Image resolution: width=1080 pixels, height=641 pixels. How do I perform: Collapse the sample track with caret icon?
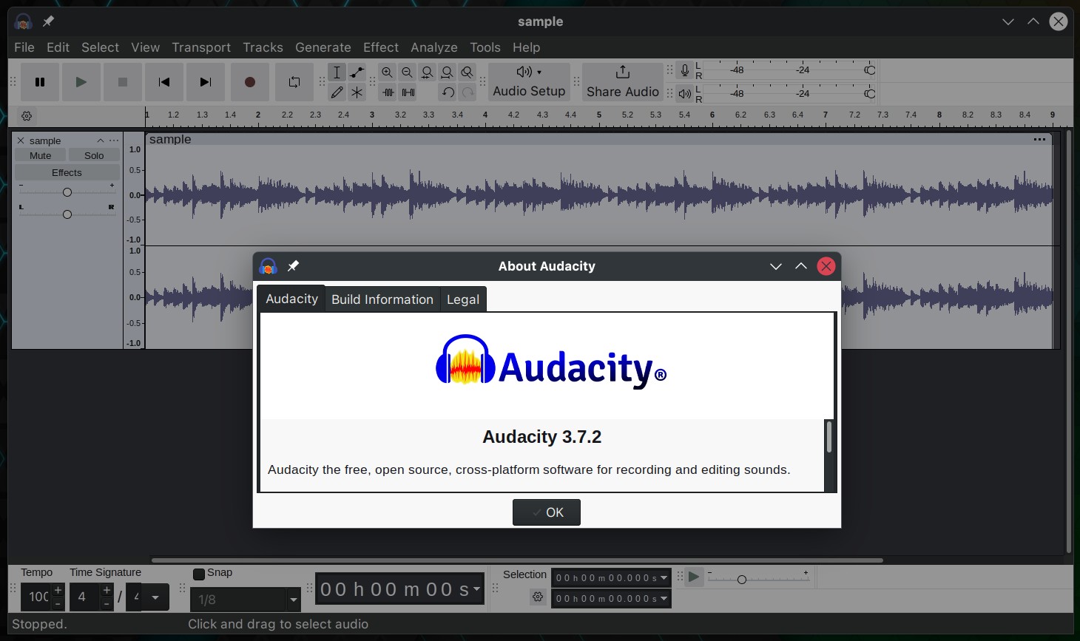[x=100, y=140]
